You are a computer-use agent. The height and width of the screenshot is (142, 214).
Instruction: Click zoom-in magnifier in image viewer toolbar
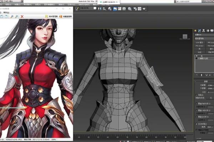pyautogui.click(x=12, y=17)
